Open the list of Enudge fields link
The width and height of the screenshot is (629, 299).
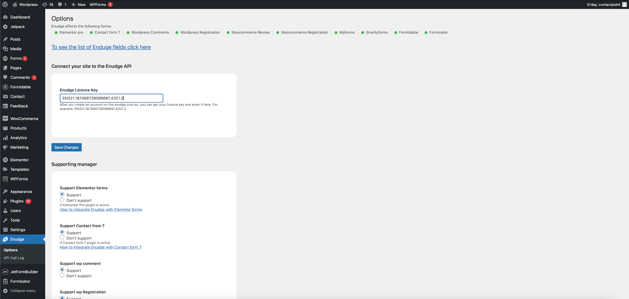coord(101,47)
